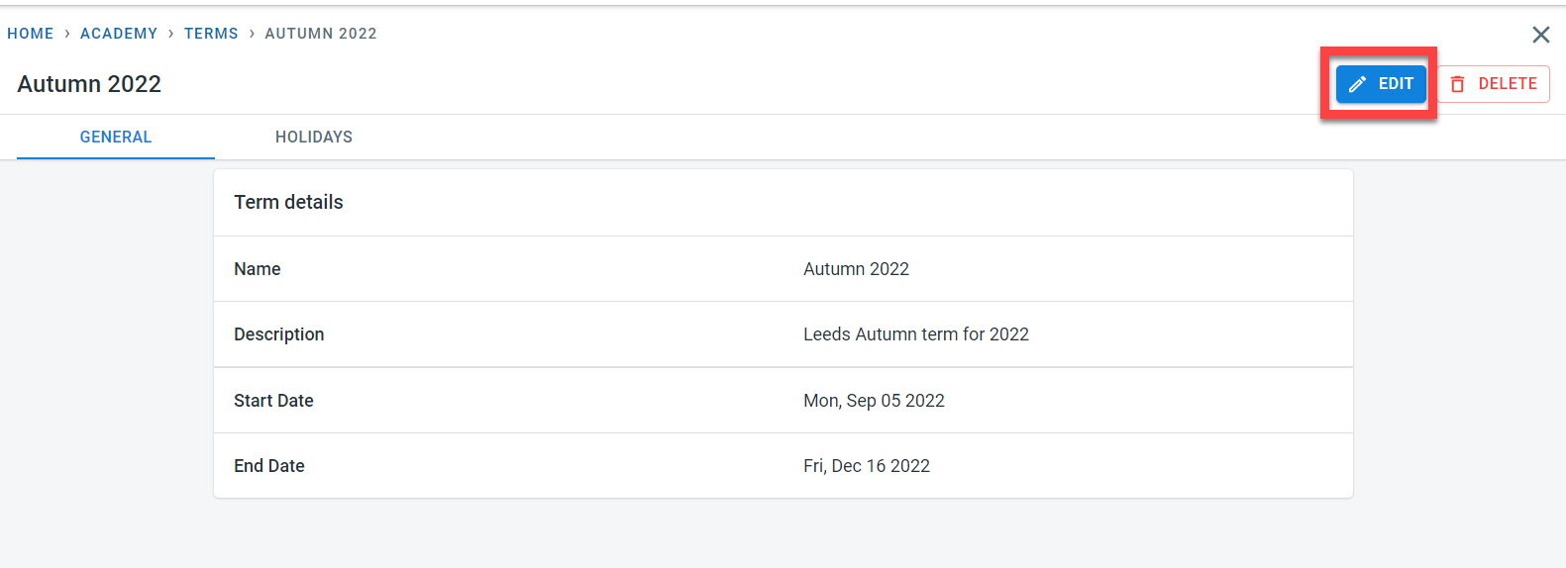Click the Description field label
Viewport: 1566px width, 568px height.
(279, 334)
